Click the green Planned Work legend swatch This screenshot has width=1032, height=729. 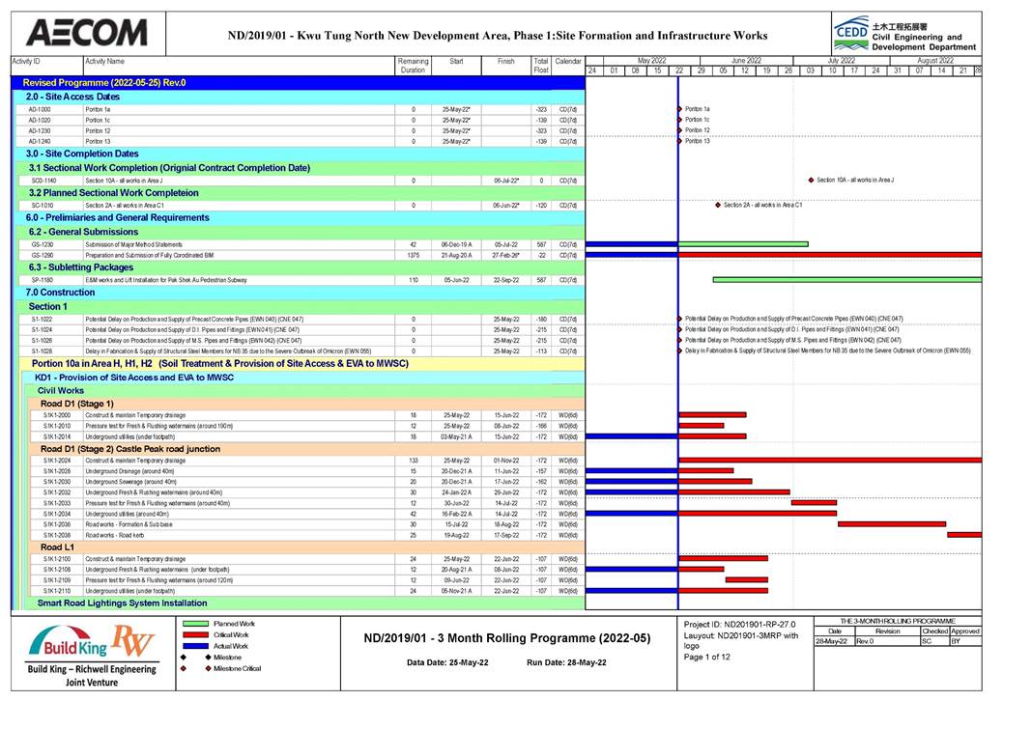tap(193, 624)
